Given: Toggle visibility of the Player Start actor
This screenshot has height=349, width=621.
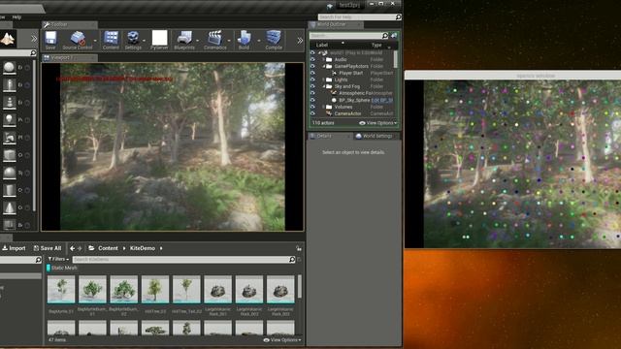Looking at the screenshot, I should tap(312, 73).
